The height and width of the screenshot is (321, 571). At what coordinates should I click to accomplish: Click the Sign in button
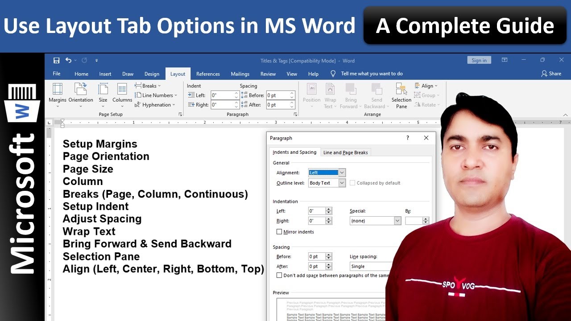[x=479, y=60]
